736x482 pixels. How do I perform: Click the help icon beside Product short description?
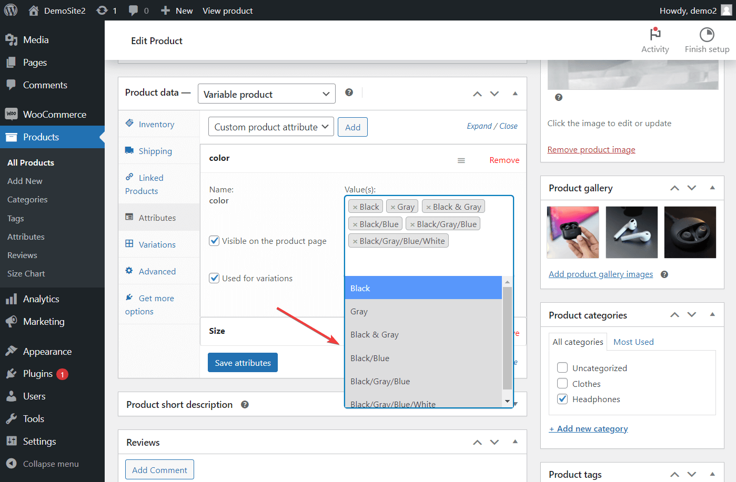click(245, 405)
